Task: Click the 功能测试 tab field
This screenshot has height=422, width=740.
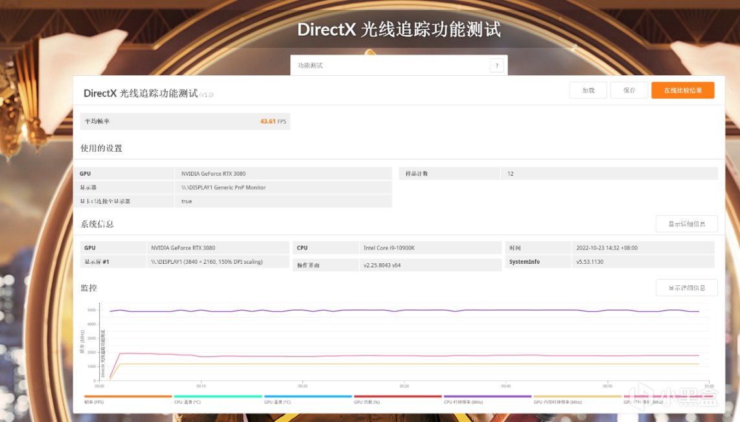Action: coord(399,65)
